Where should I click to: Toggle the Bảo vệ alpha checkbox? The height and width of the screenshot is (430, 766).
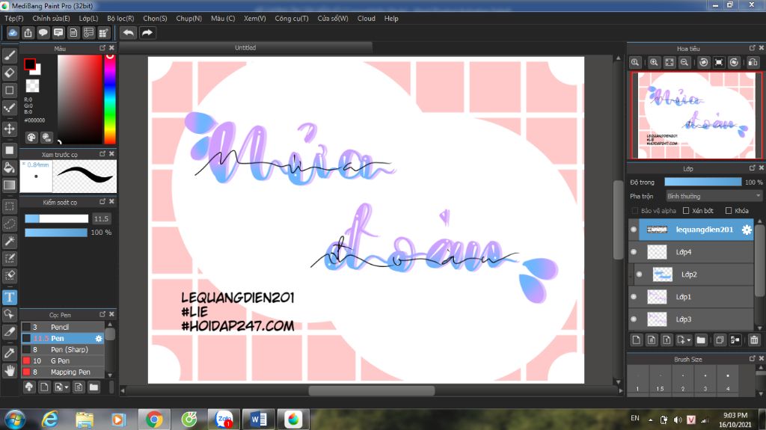pos(635,211)
